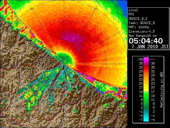Click the "05:04:40" timestamp
The height and width of the screenshot is (128, 170).
pyautogui.click(x=146, y=41)
